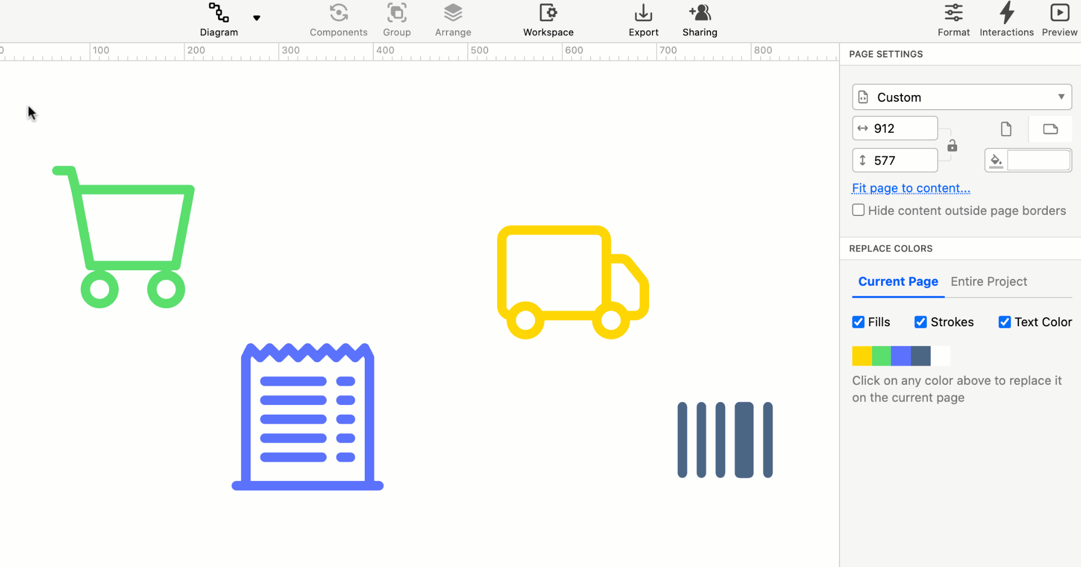1081x567 pixels.
Task: Switch page to landscape orientation
Action: pyautogui.click(x=1049, y=129)
